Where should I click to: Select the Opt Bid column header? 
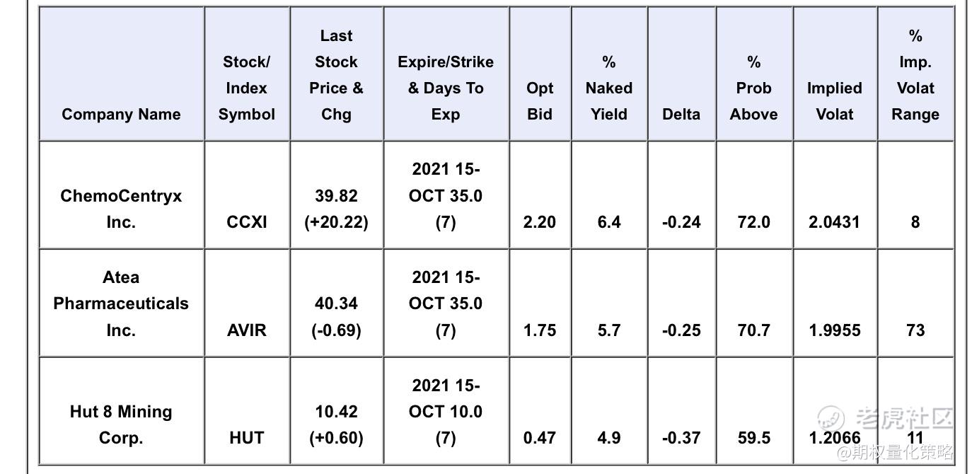pyautogui.click(x=540, y=101)
